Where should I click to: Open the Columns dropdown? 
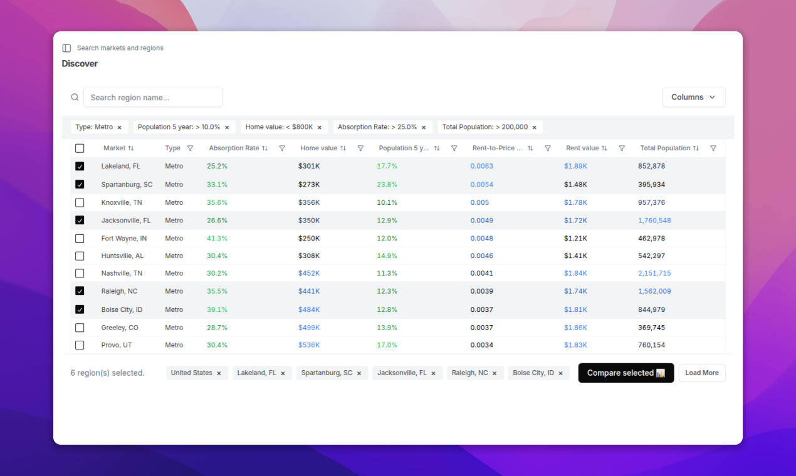693,97
